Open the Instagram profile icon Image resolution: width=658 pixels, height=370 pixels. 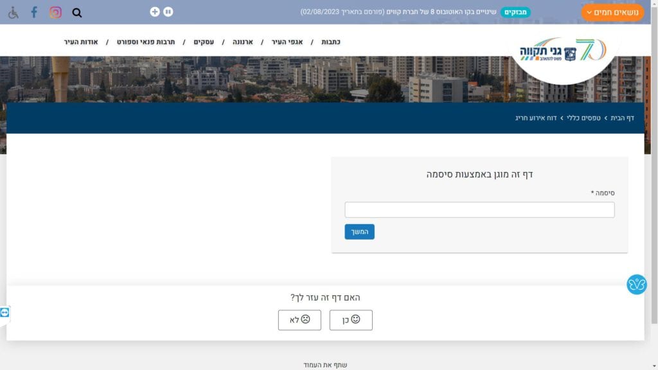(56, 12)
